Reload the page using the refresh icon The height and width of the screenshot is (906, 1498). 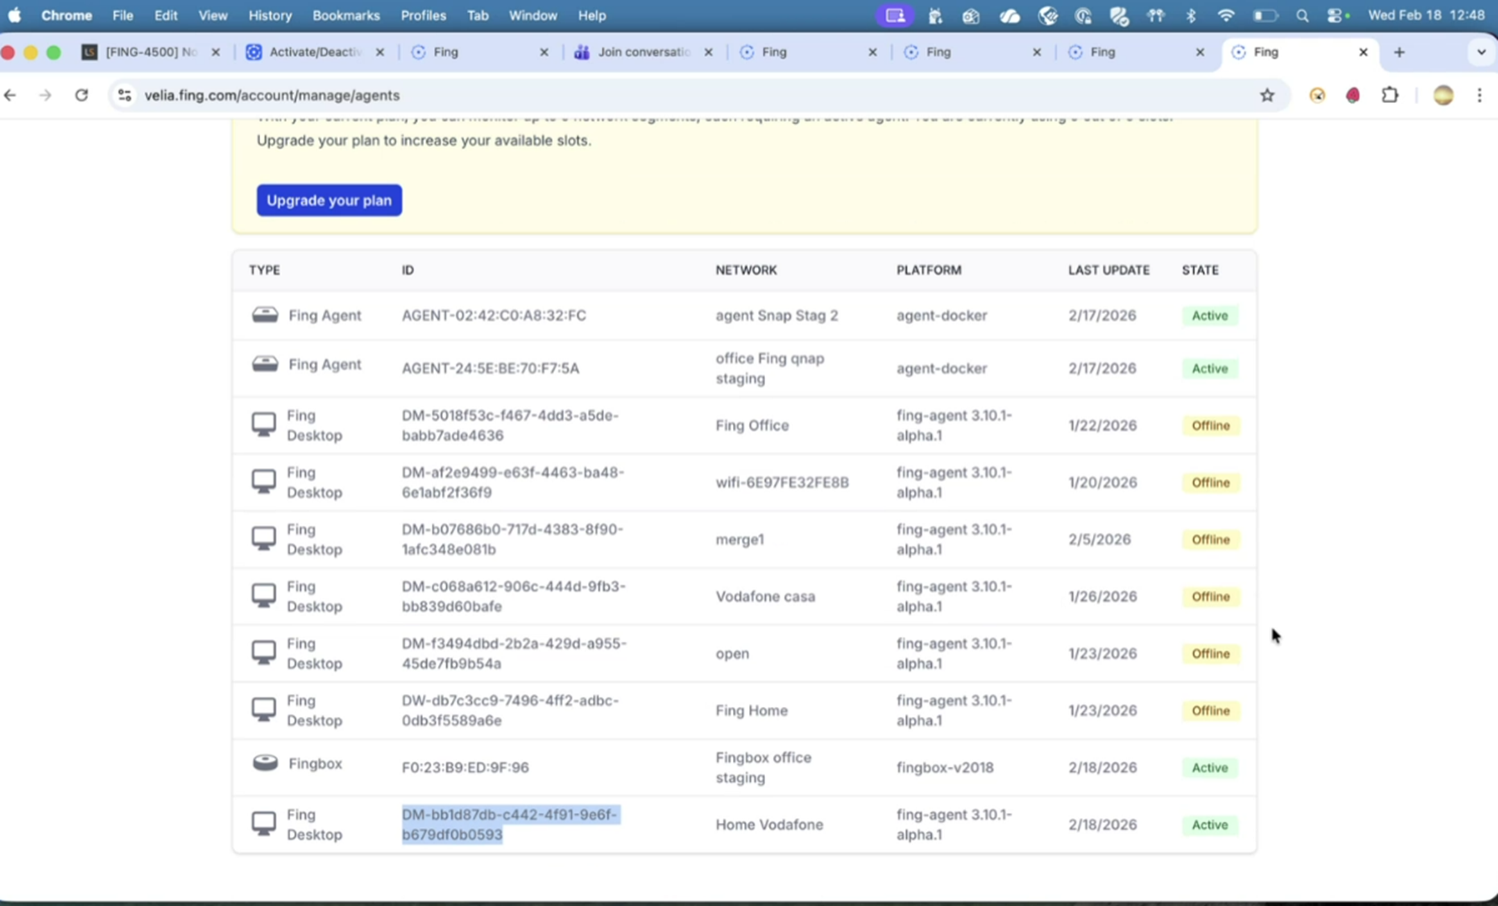click(x=81, y=95)
